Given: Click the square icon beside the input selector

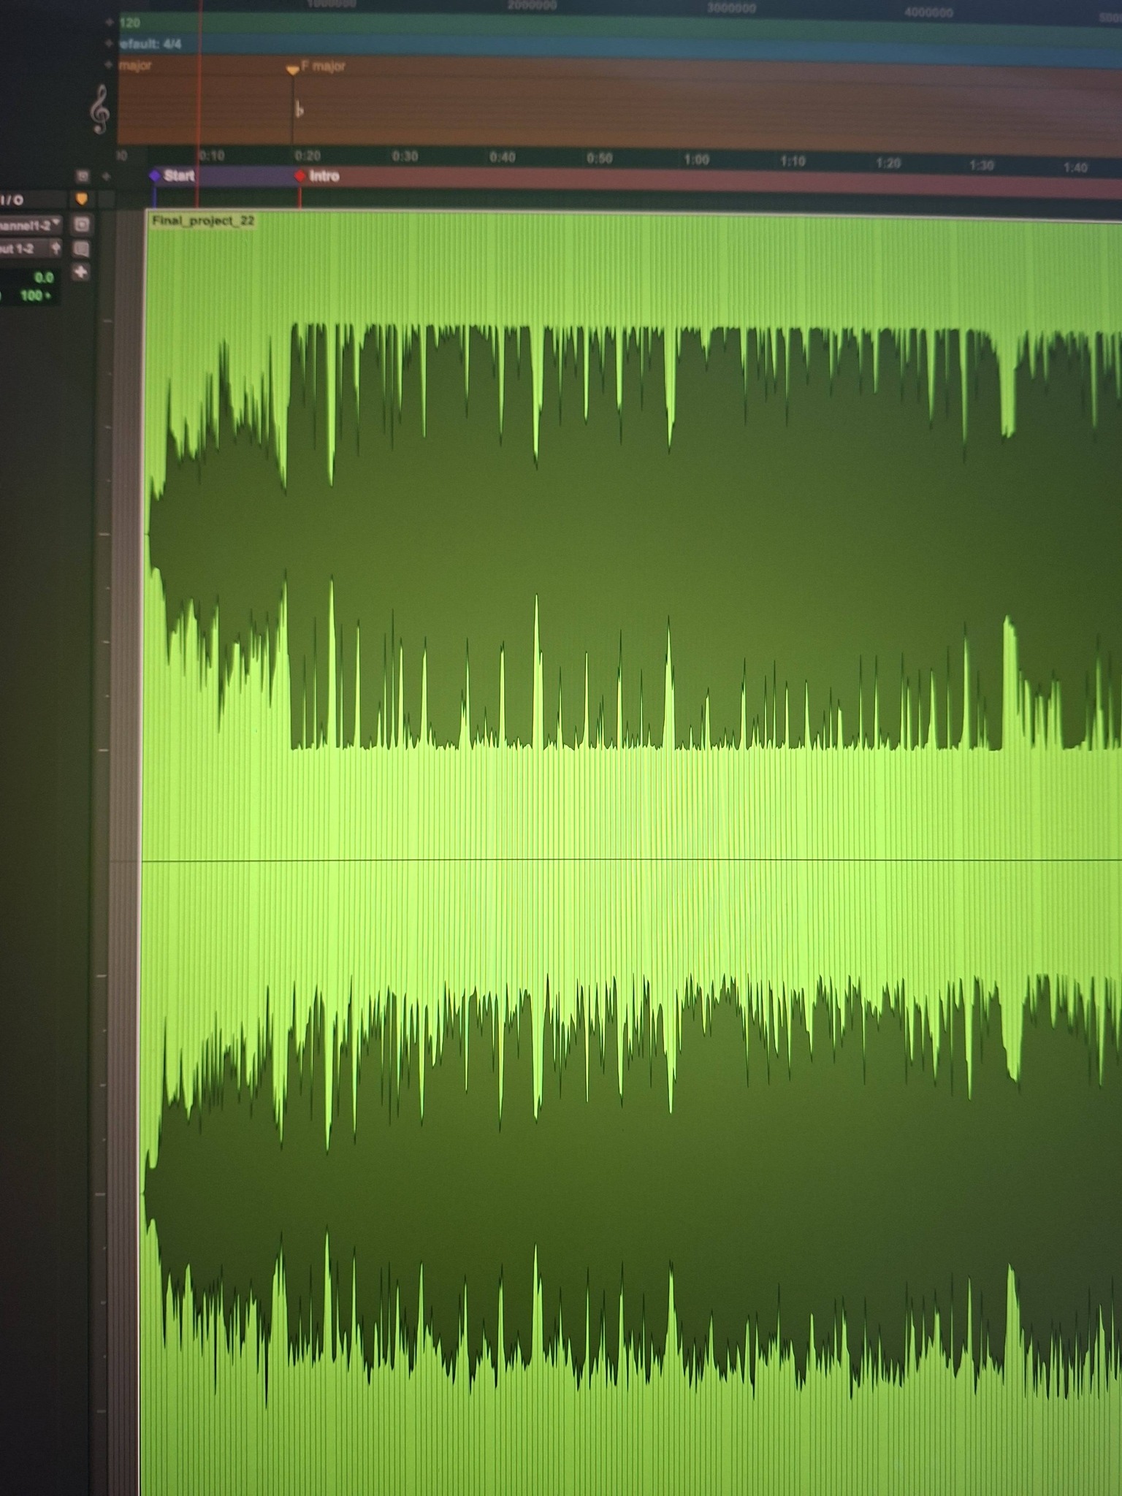Looking at the screenshot, I should [x=82, y=225].
